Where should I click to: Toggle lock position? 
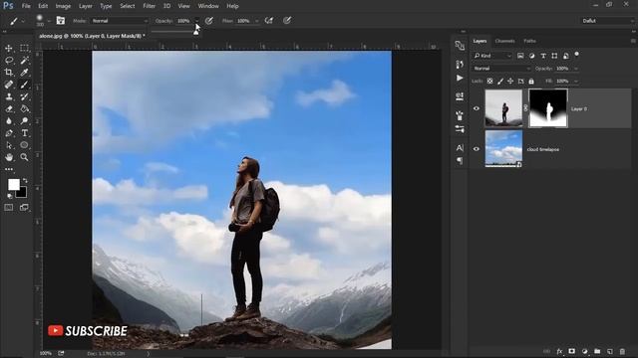(x=510, y=82)
